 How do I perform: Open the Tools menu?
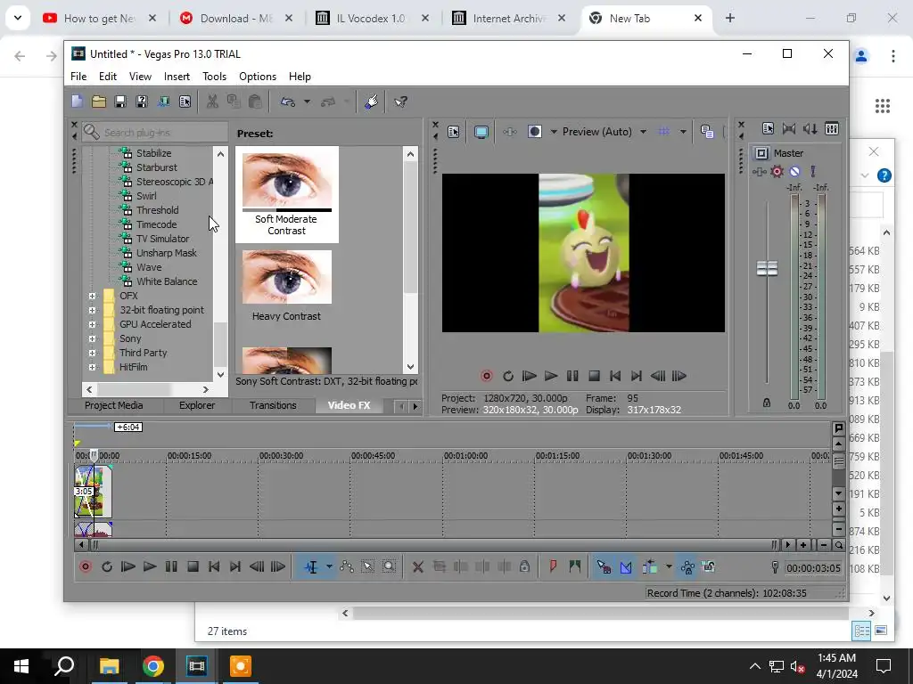214,77
